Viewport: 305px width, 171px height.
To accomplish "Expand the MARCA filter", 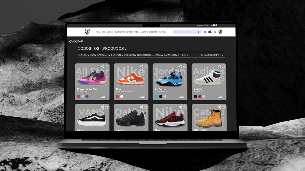I will pyautogui.click(x=158, y=55).
